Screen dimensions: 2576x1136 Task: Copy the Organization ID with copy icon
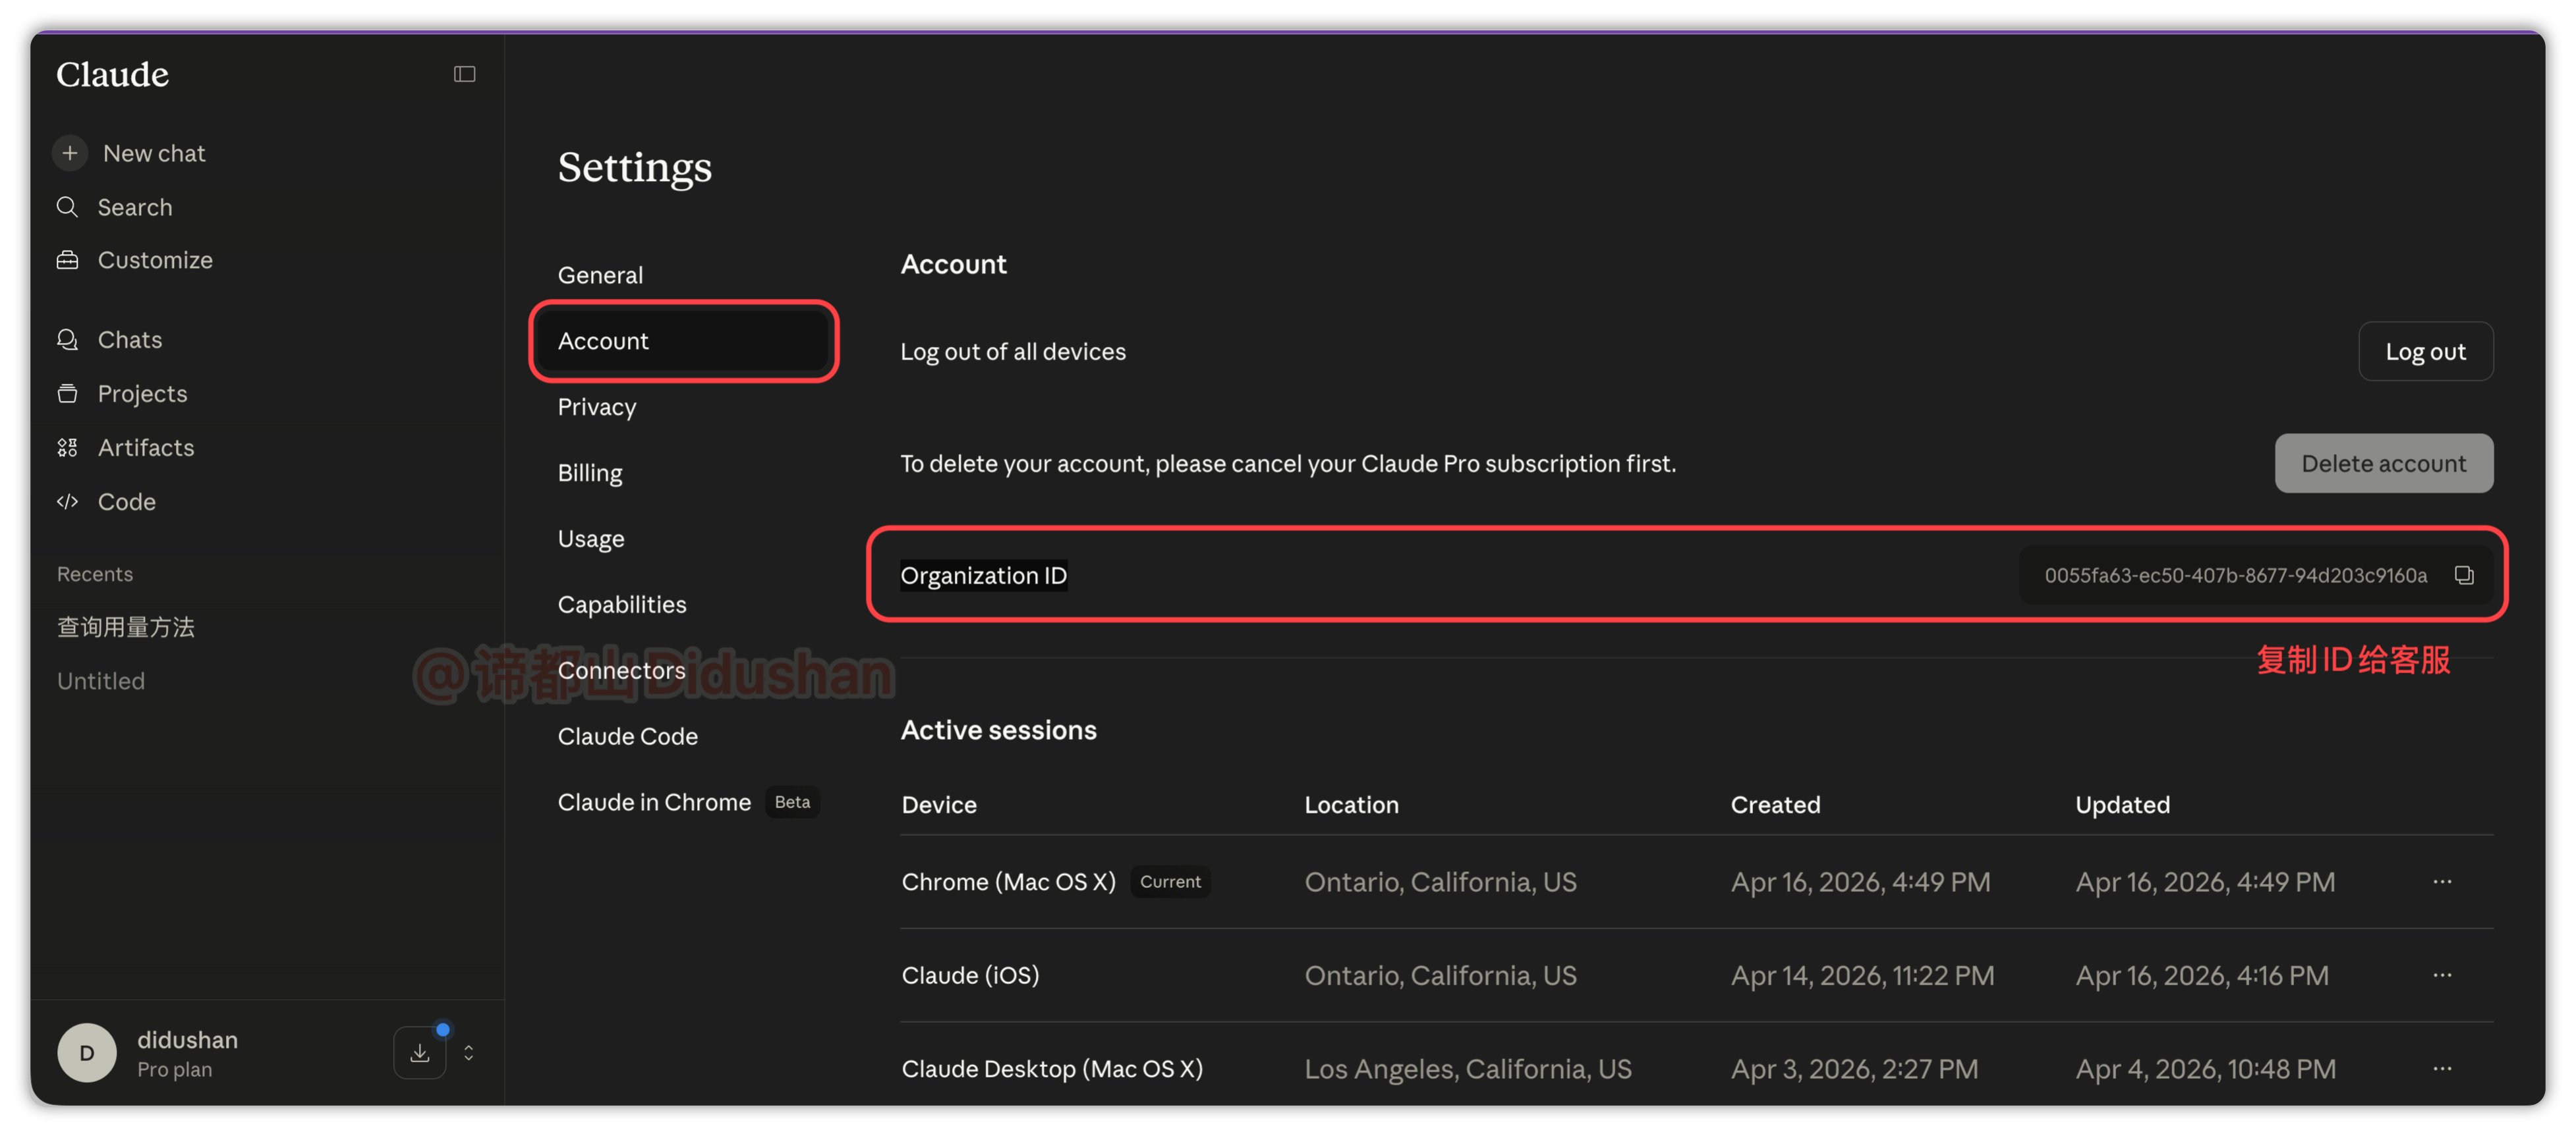coord(2463,576)
